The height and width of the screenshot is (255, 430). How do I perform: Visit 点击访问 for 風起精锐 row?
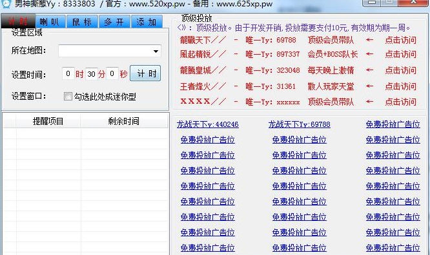[400, 54]
